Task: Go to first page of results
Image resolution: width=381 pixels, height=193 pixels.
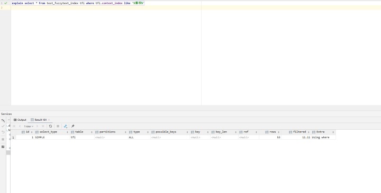Action: pos(14,126)
